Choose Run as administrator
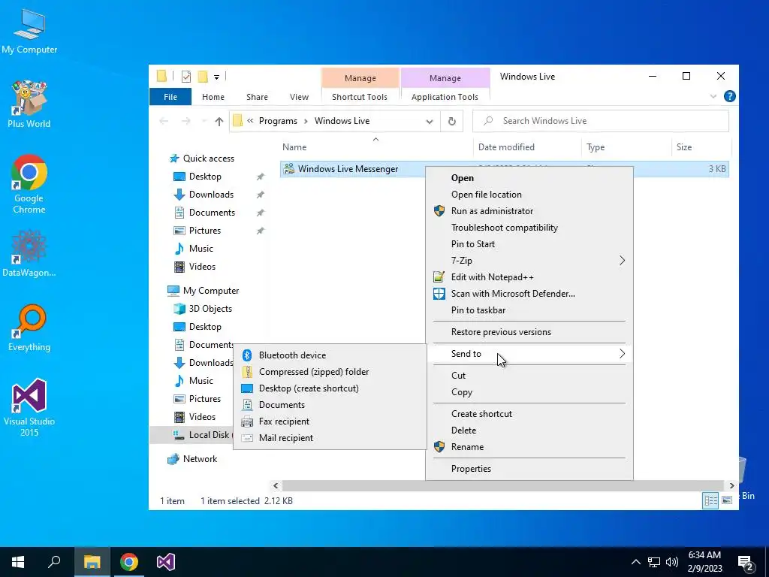The width and height of the screenshot is (769, 577). point(529,211)
